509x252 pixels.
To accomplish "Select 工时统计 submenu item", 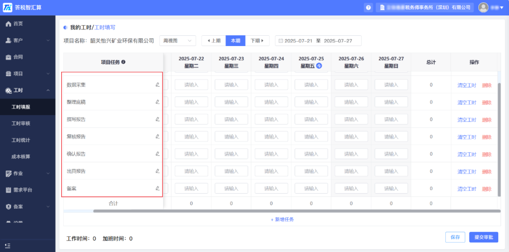I will (x=28, y=140).
